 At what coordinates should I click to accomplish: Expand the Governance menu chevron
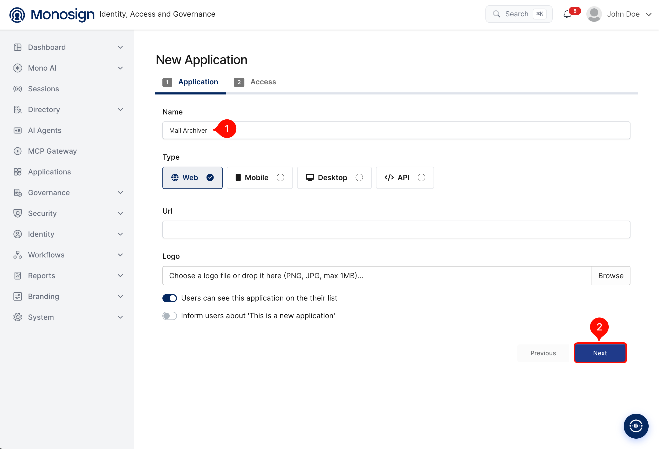pos(120,193)
